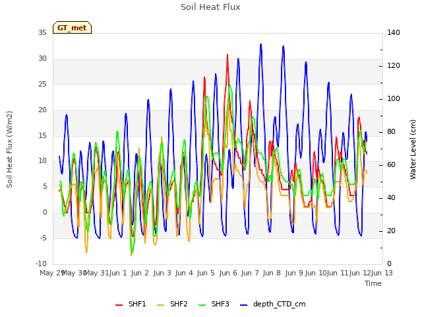
Task: Click the 0 right axis tick label
Action: 389,264
